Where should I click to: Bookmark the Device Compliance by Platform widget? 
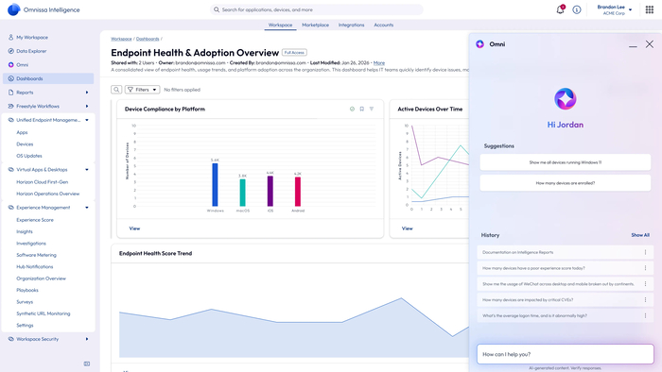362,110
